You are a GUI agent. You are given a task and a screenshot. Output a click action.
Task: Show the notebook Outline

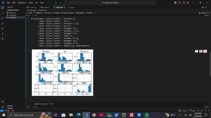[89, 13]
